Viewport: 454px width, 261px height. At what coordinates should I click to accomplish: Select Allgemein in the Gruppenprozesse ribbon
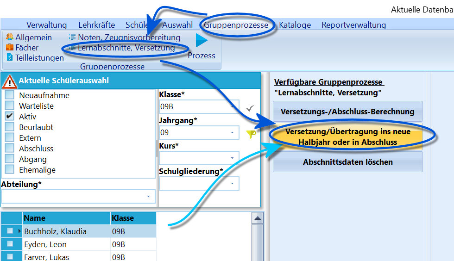(33, 37)
